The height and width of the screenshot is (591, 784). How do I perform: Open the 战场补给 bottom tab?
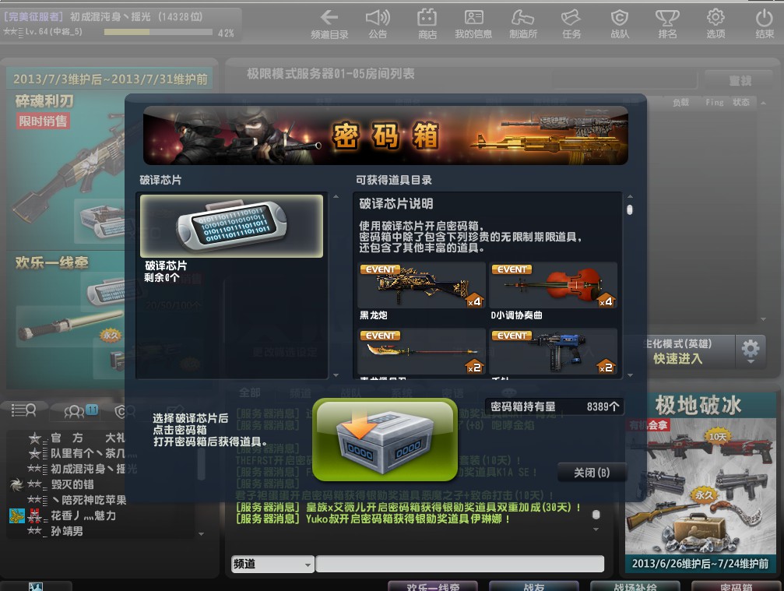point(635,586)
